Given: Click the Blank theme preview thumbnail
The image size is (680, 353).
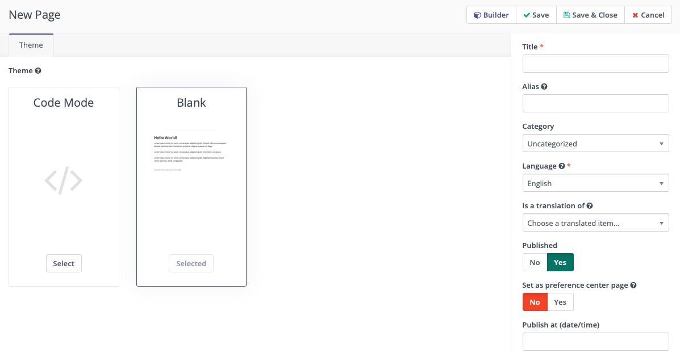Looking at the screenshot, I should [x=191, y=153].
